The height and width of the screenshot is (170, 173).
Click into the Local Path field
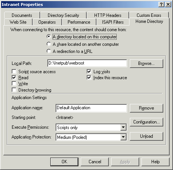[x=87, y=63]
